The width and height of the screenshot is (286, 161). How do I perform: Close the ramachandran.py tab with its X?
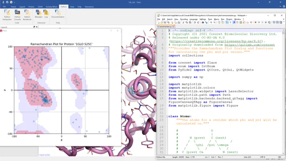click(173, 26)
